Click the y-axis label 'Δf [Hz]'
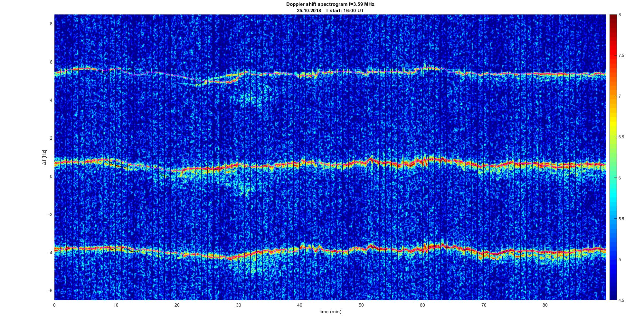This screenshot has width=644, height=322. click(44, 157)
